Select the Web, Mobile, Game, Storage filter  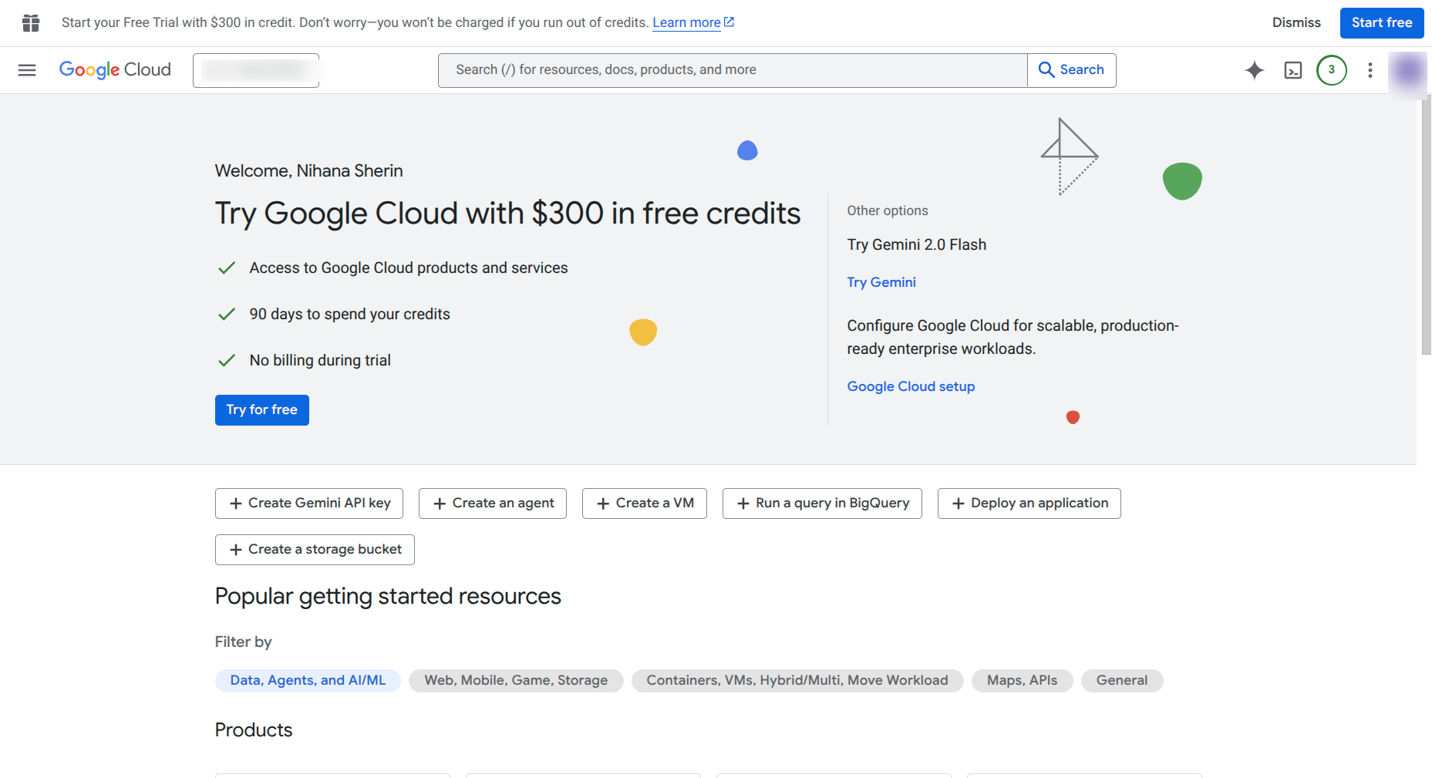click(x=516, y=681)
